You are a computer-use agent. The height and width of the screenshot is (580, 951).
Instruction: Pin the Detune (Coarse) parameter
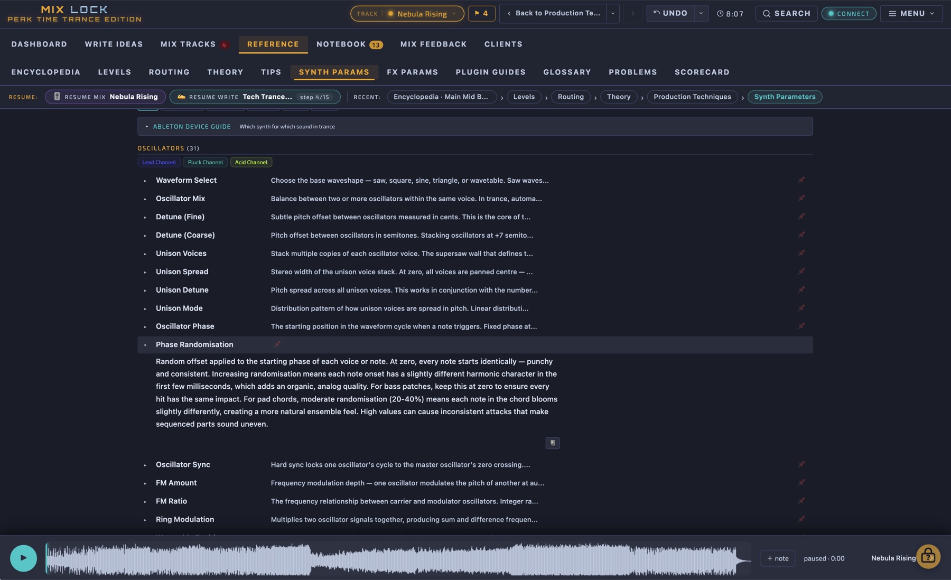[x=801, y=235]
